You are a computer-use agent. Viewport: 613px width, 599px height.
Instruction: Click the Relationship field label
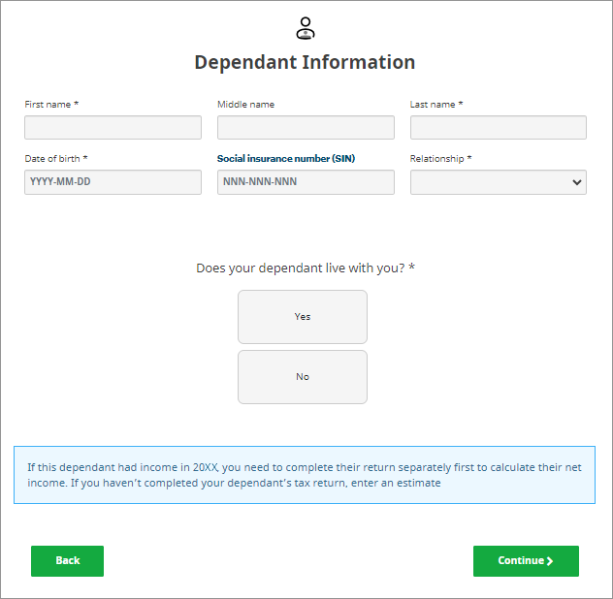(440, 158)
